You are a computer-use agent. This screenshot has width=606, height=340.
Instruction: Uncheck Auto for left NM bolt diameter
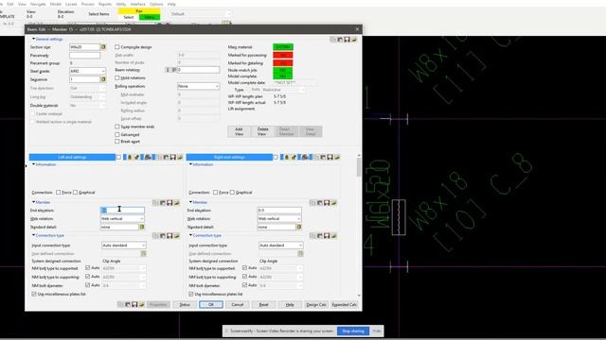pos(88,285)
